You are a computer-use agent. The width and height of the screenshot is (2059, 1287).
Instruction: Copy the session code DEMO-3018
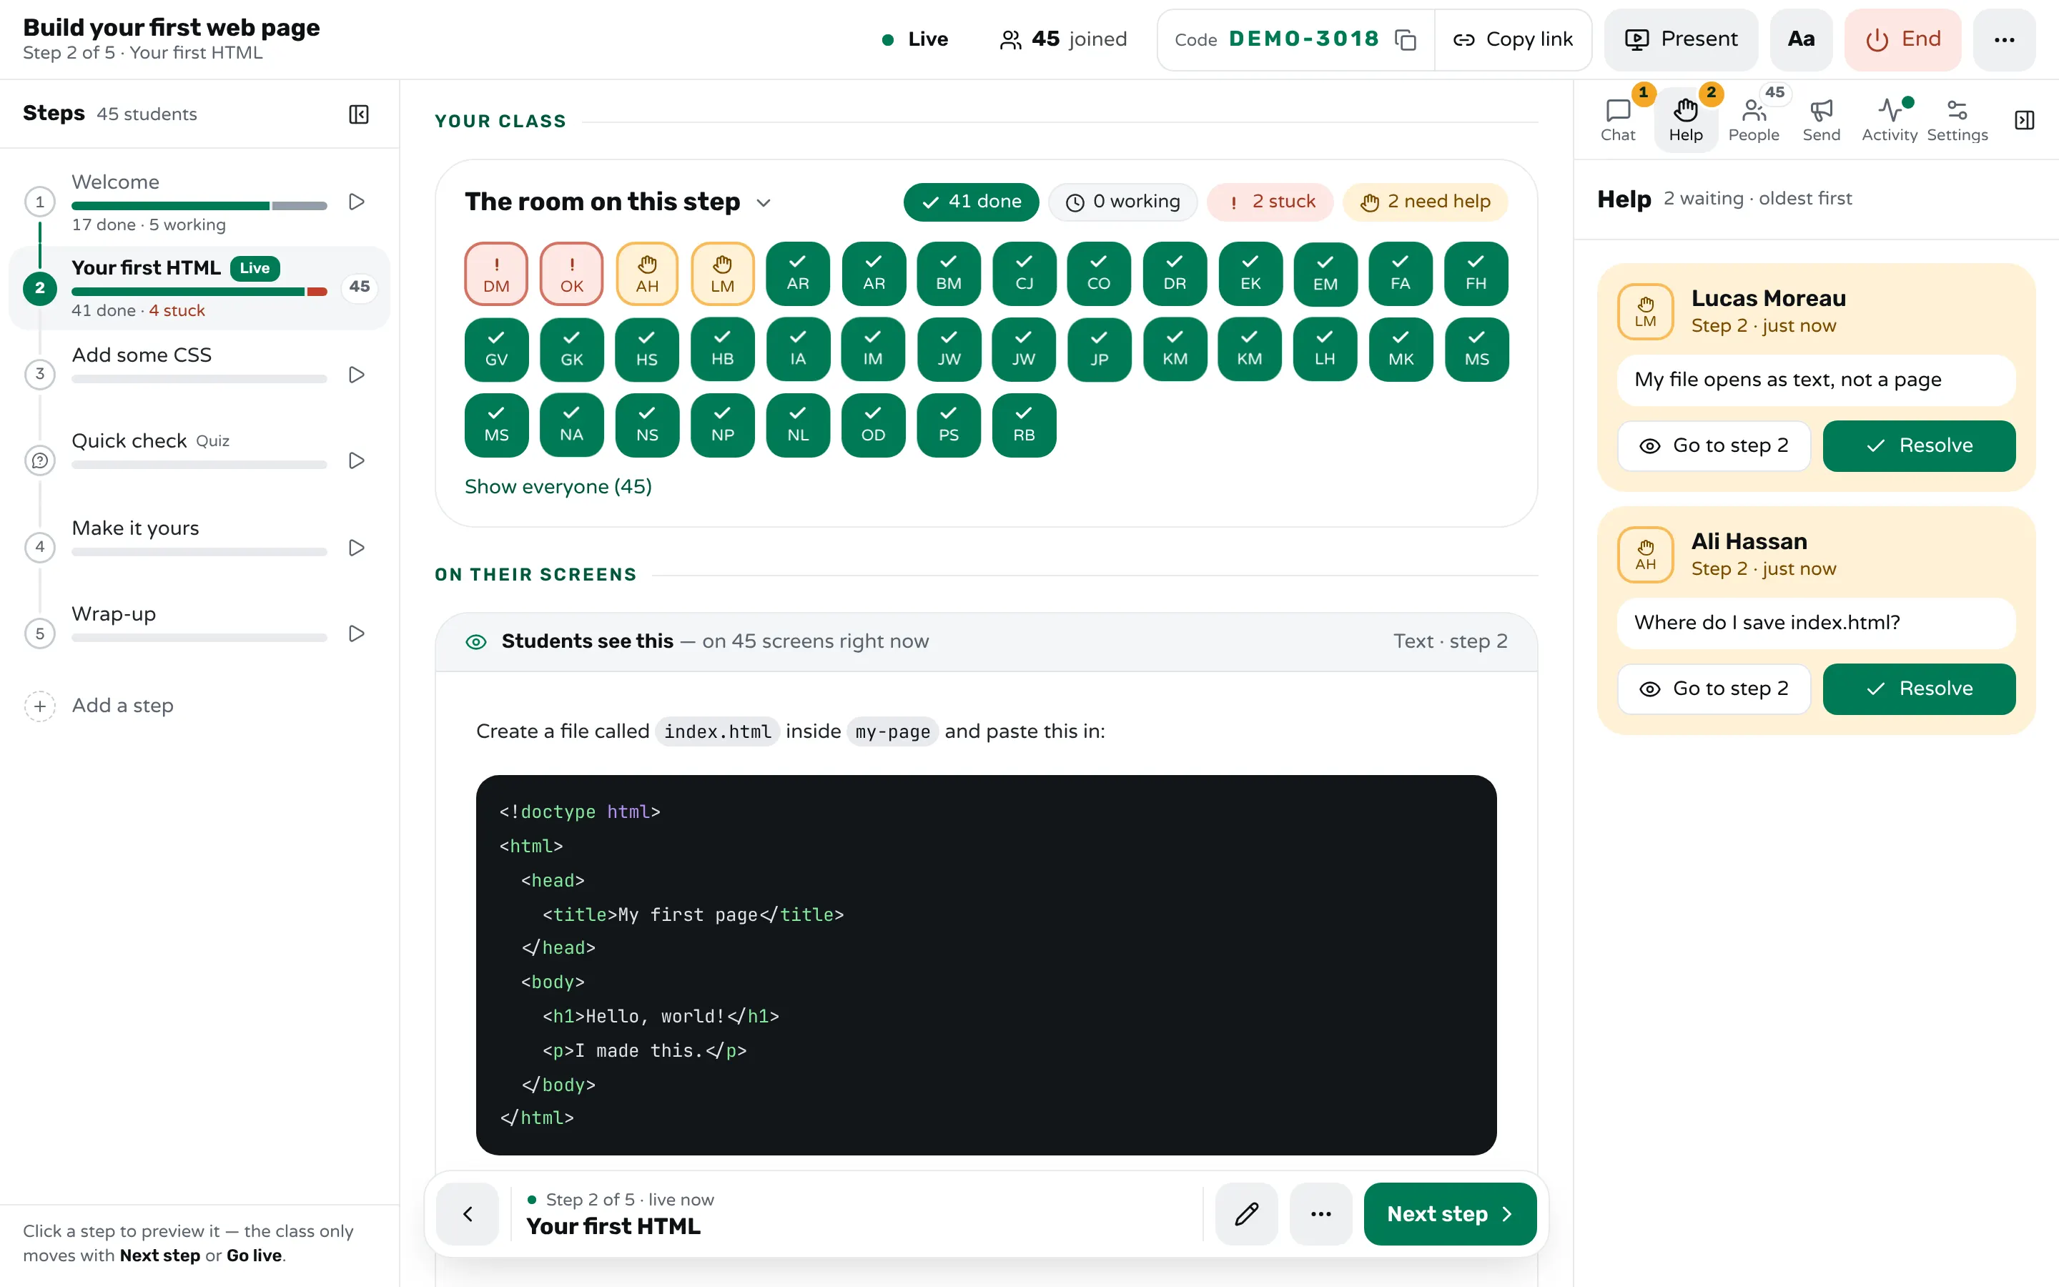(1406, 40)
